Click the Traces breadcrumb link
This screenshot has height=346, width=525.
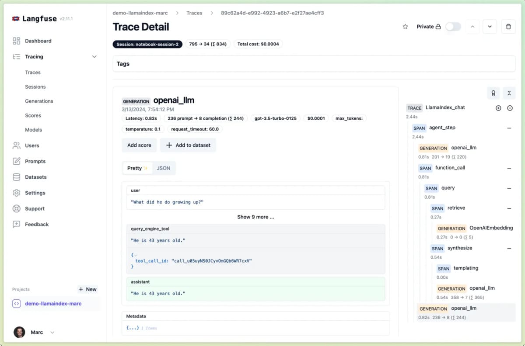pos(194,13)
